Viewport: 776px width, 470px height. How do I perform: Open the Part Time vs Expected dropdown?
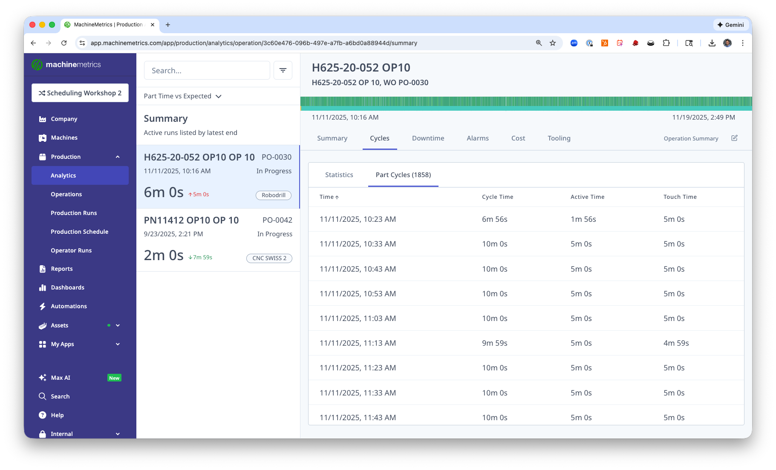(182, 96)
